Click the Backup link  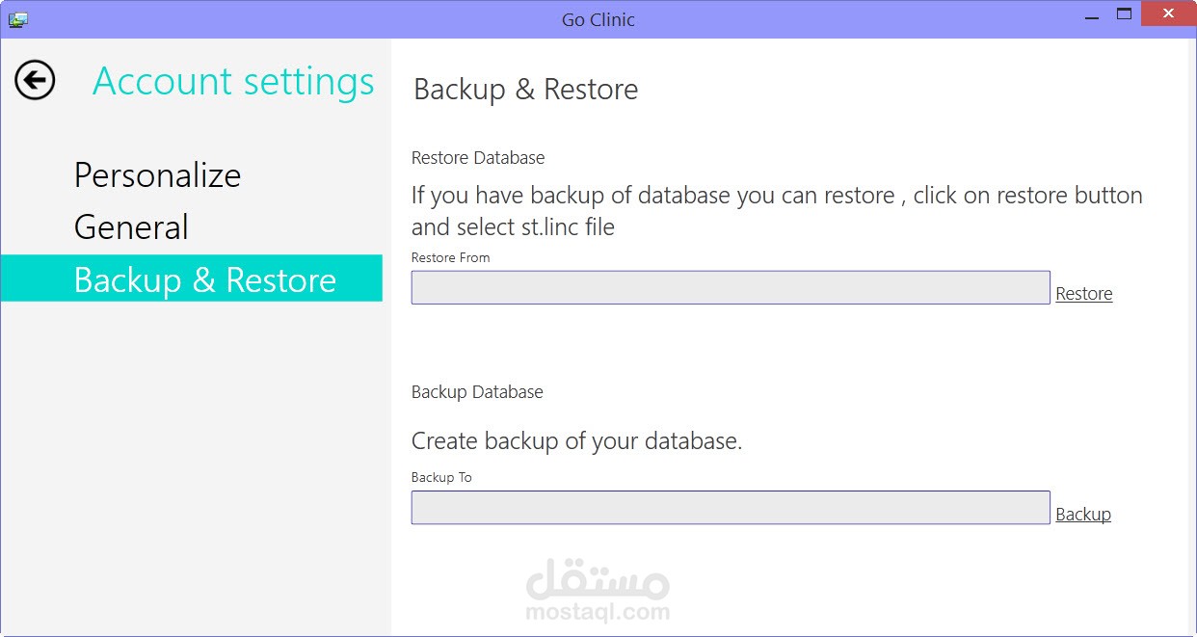(1083, 515)
